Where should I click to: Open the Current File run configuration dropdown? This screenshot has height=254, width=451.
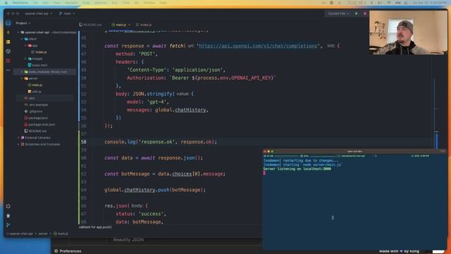pyautogui.click(x=338, y=13)
